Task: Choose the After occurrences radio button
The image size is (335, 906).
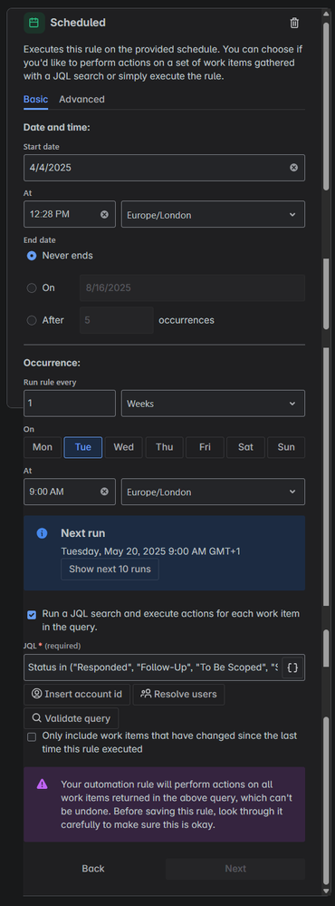Action: (x=32, y=320)
